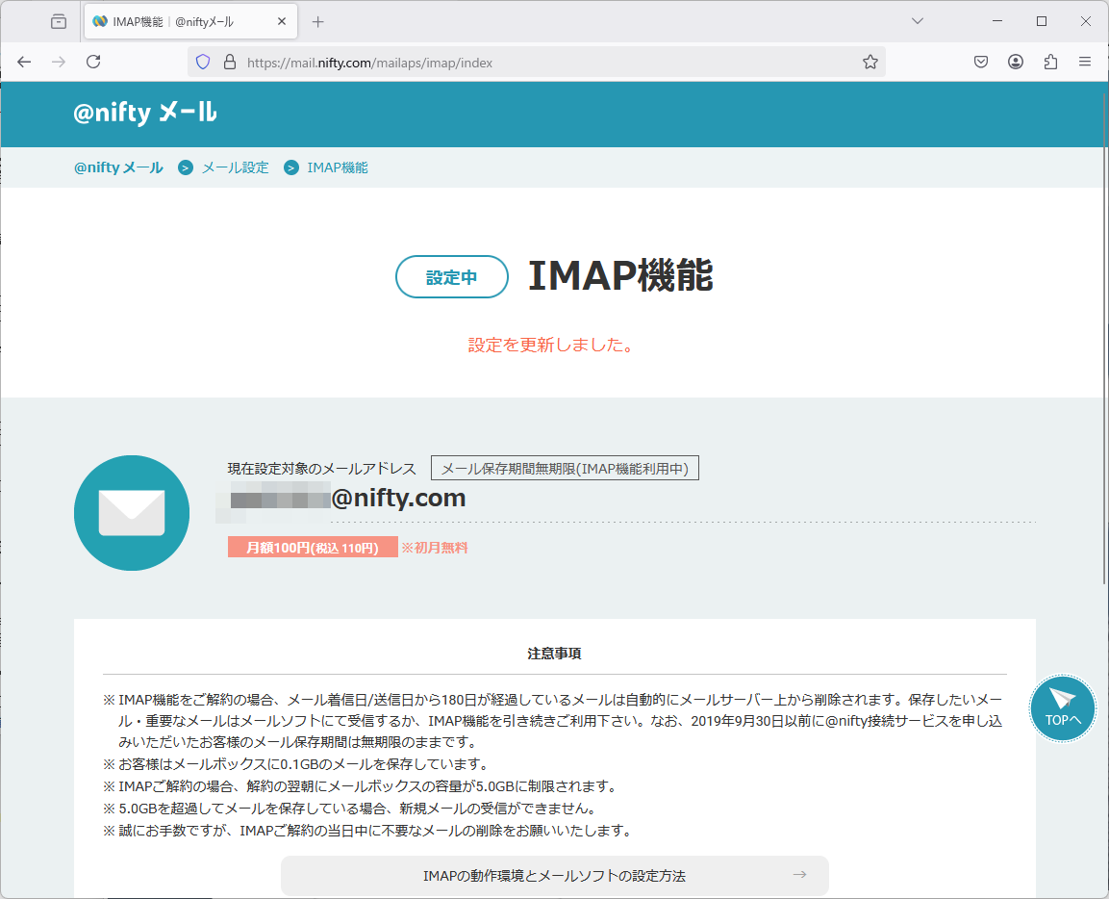This screenshot has height=899, width=1109.
Task: Click the address bar URL field
Action: (x=539, y=62)
